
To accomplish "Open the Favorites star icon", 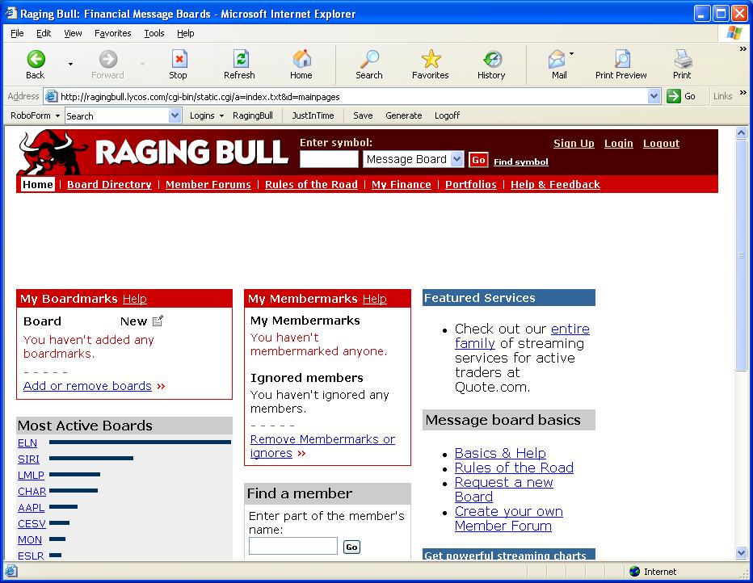I will [x=431, y=60].
